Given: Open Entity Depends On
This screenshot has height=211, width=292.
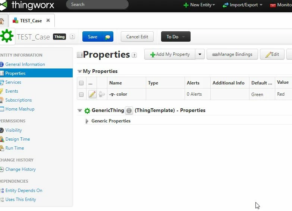Looking at the screenshot, I should [x=23, y=191].
